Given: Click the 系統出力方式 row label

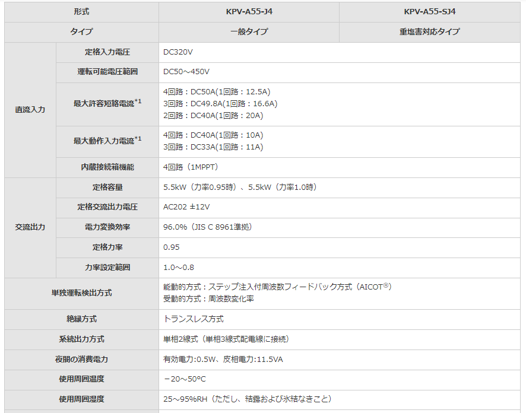Looking at the screenshot, I should [81, 339].
